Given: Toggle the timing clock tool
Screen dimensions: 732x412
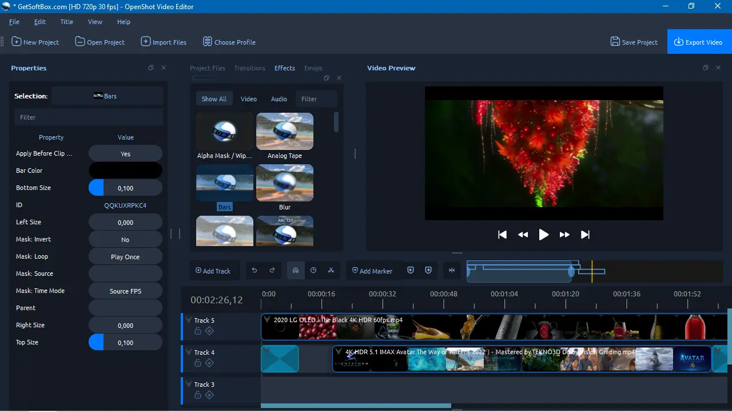Looking at the screenshot, I should pos(313,271).
